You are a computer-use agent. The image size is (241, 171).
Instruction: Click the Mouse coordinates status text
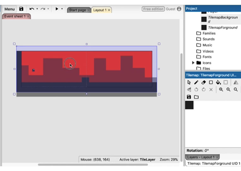95,160
